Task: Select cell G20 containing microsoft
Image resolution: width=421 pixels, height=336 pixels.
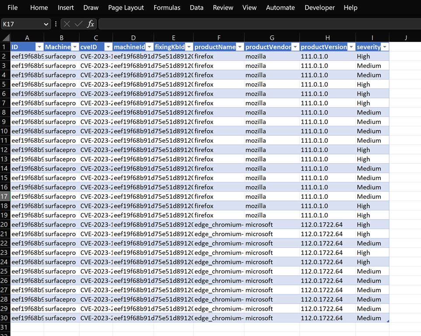Action: pyautogui.click(x=272, y=224)
